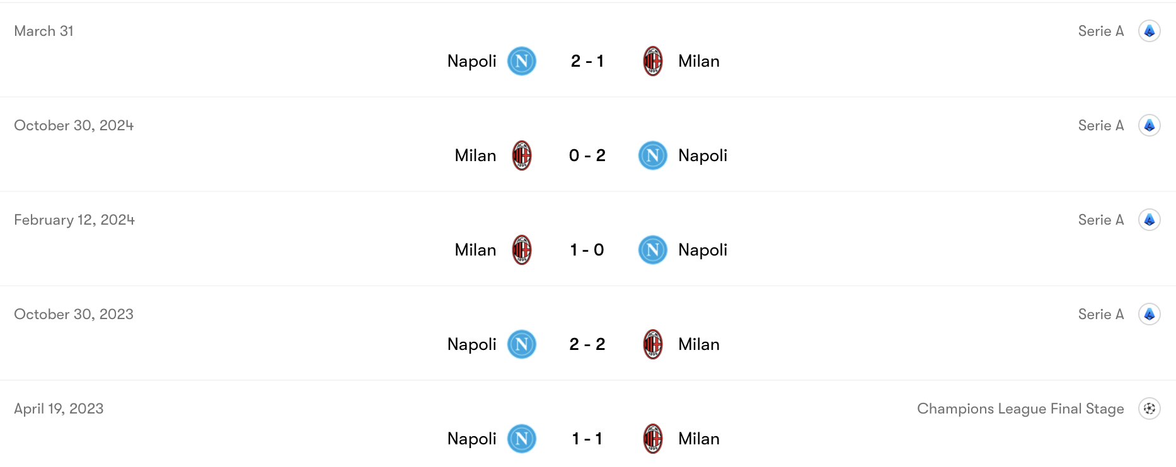
Task: Click the Napoli badge in the February 12 game
Action: [x=652, y=250]
